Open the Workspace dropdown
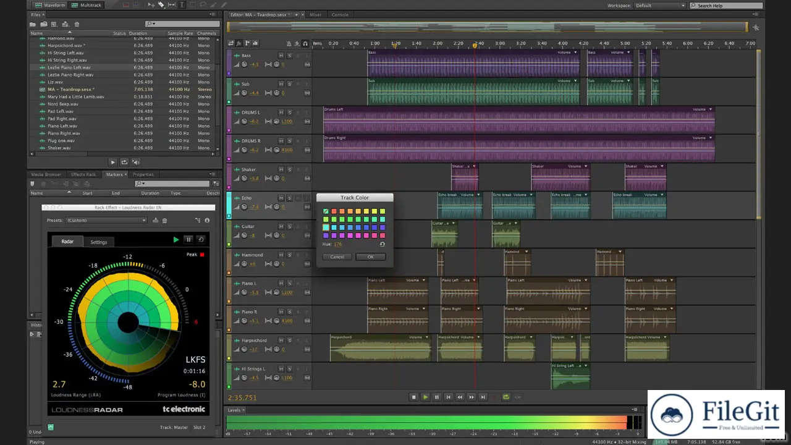The height and width of the screenshot is (445, 791). 660,6
